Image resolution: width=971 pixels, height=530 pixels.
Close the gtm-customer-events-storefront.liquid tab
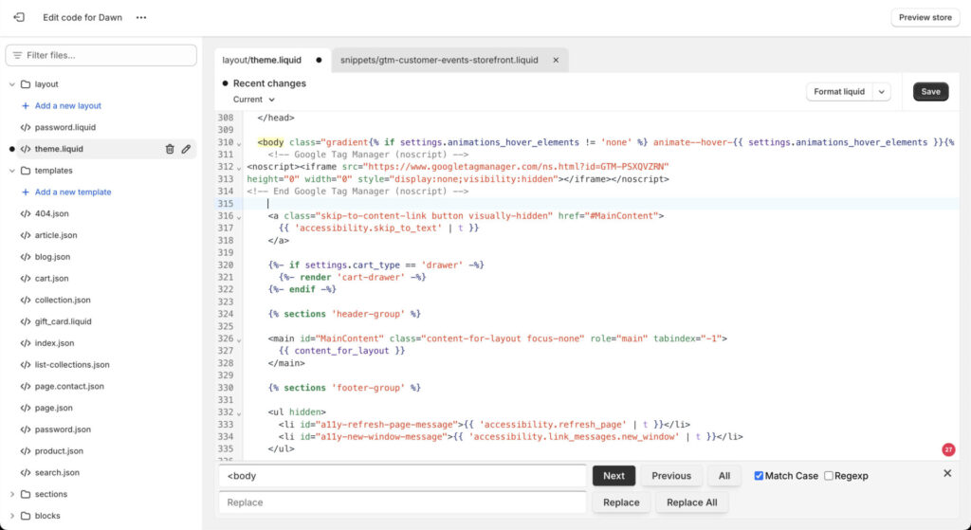pyautogui.click(x=556, y=60)
